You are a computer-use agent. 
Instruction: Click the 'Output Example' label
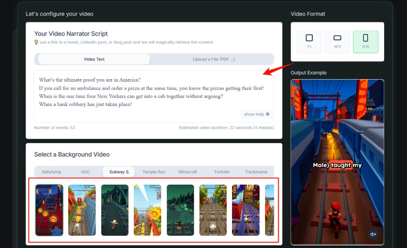[x=308, y=73]
